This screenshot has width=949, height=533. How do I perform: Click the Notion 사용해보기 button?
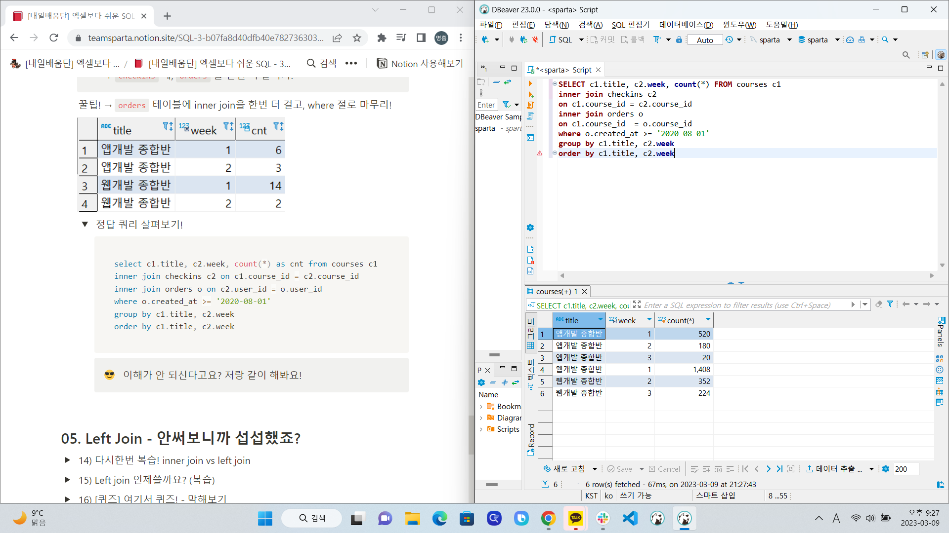420,64
